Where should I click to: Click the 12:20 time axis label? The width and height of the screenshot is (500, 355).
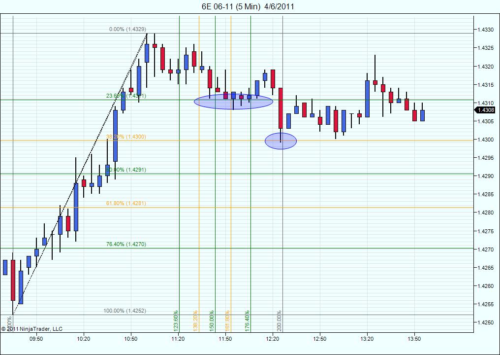[x=273, y=339]
